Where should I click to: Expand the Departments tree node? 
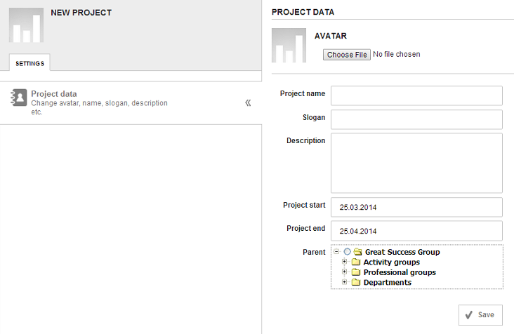click(x=344, y=282)
